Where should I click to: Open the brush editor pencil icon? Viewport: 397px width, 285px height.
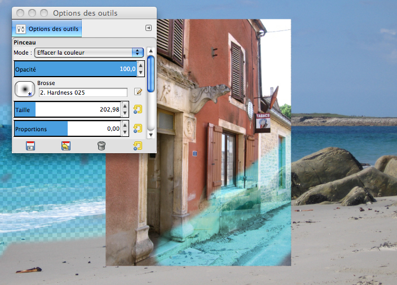(138, 92)
